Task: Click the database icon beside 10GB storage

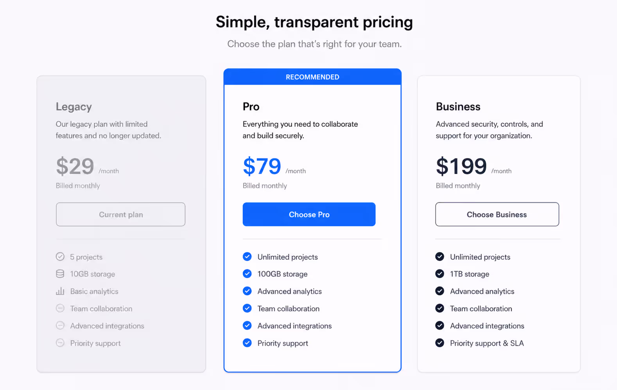Action: point(60,274)
